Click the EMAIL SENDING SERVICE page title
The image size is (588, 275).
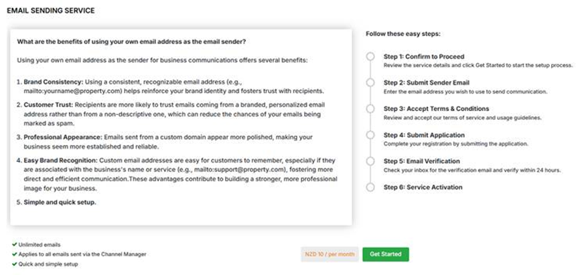coord(50,11)
